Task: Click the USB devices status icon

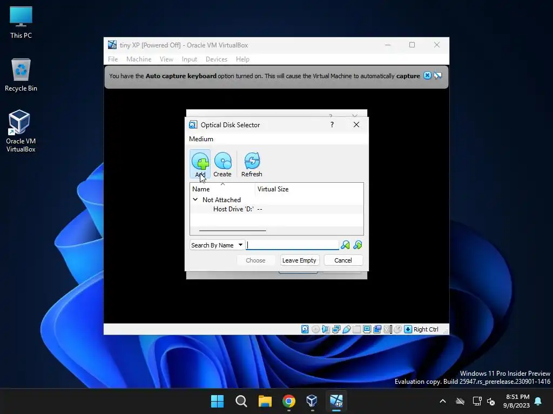Action: tap(346, 329)
